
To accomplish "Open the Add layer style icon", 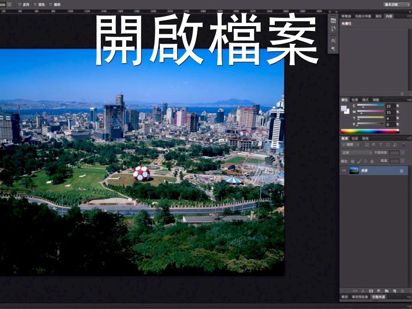I will (x=363, y=291).
